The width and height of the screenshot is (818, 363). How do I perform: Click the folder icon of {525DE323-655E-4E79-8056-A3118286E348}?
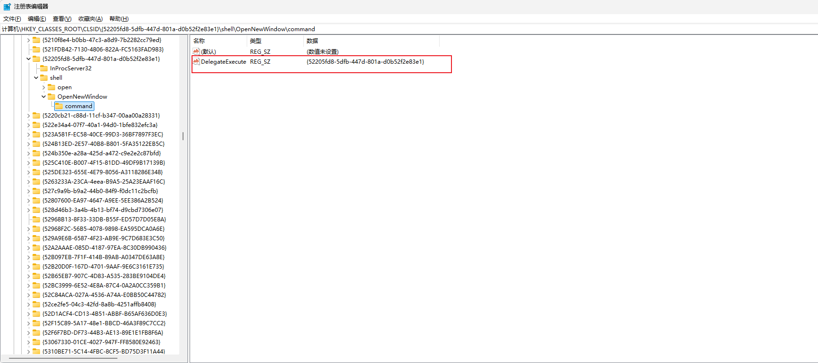(x=36, y=172)
